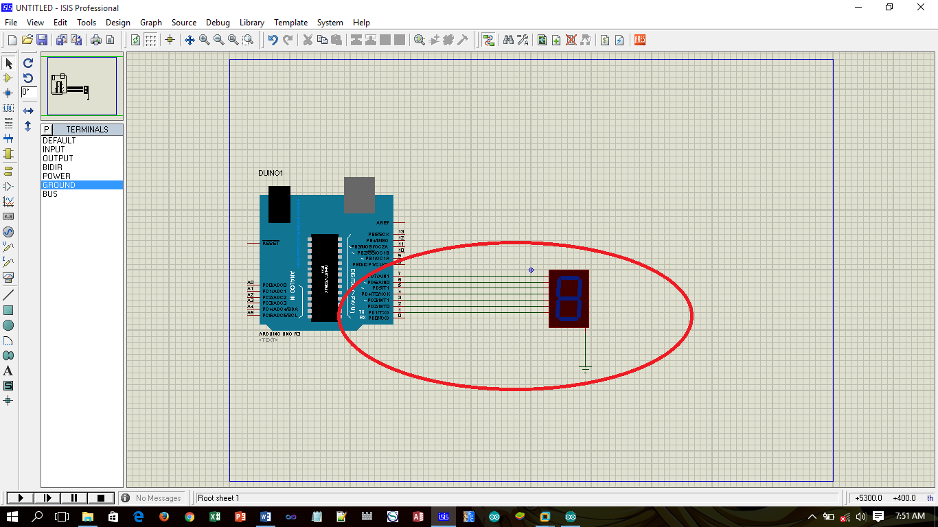The width and height of the screenshot is (938, 527).
Task: Open the Template menu
Action: pos(291,23)
